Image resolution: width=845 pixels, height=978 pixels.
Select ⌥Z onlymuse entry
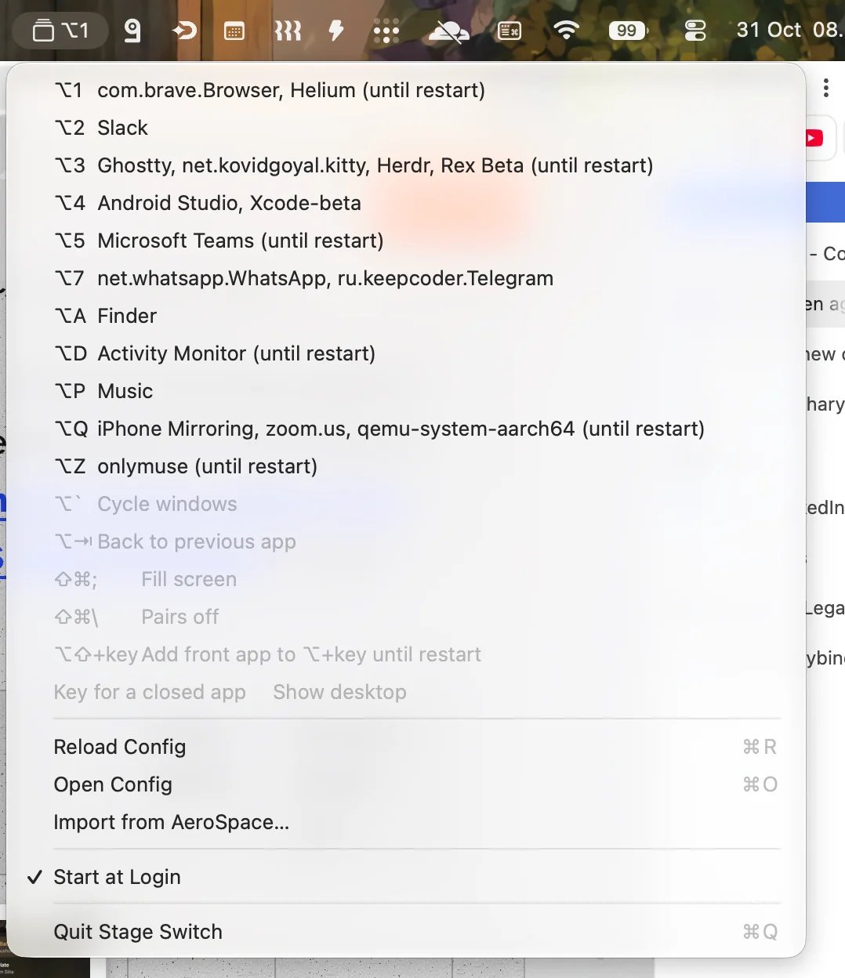tap(406, 466)
